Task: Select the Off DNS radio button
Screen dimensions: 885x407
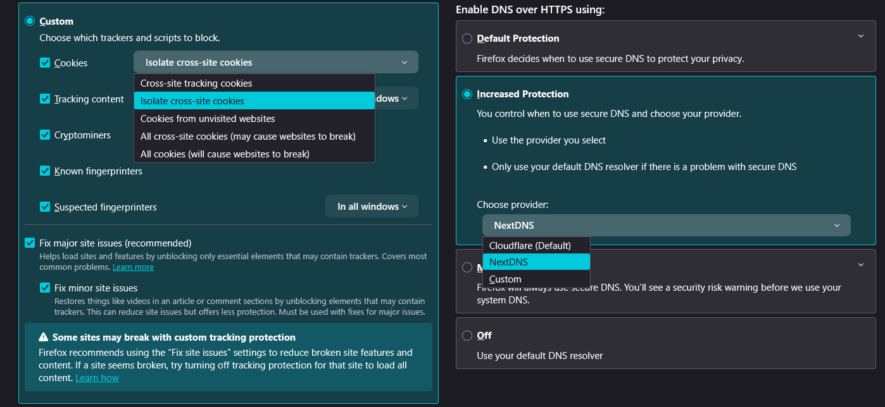Action: click(467, 336)
